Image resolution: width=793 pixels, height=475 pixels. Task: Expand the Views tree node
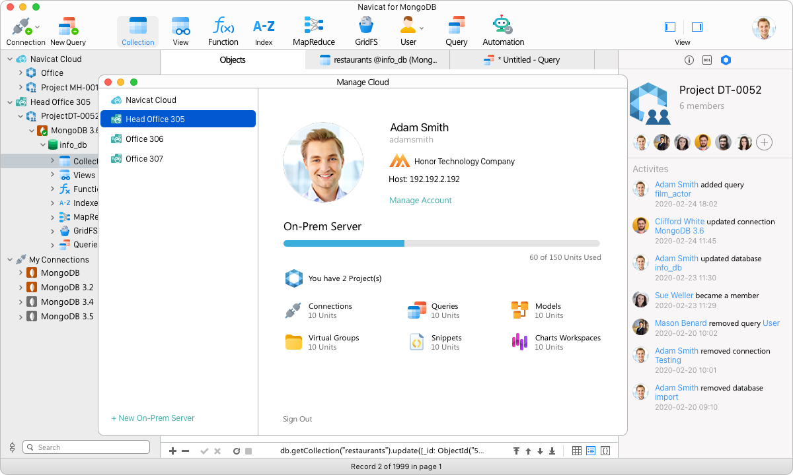(53, 175)
